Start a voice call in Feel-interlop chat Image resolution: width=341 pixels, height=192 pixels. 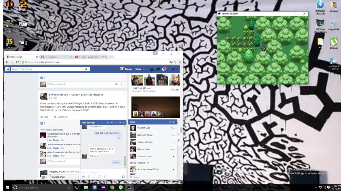(x=116, y=122)
